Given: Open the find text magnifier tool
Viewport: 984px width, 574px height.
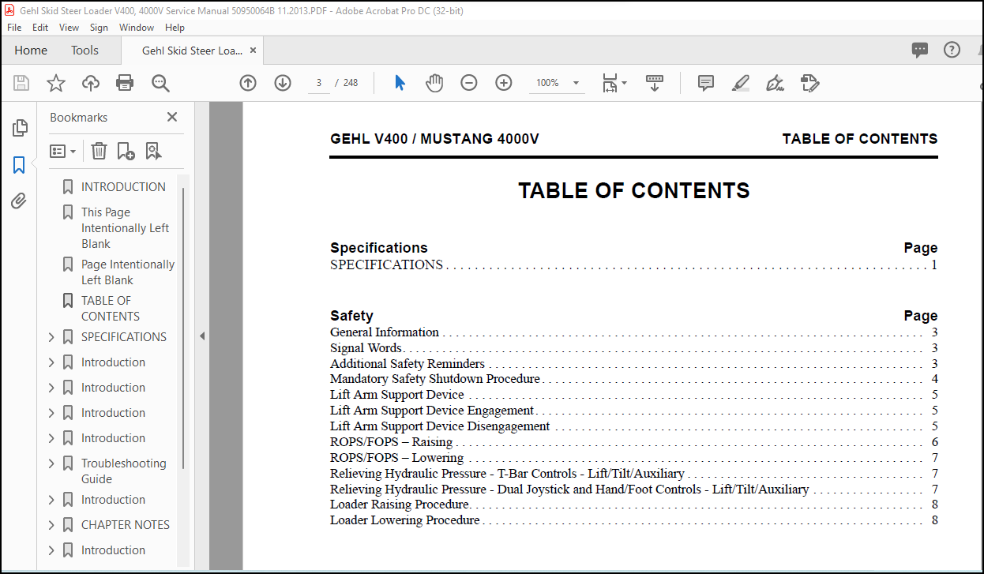Looking at the screenshot, I should [160, 83].
